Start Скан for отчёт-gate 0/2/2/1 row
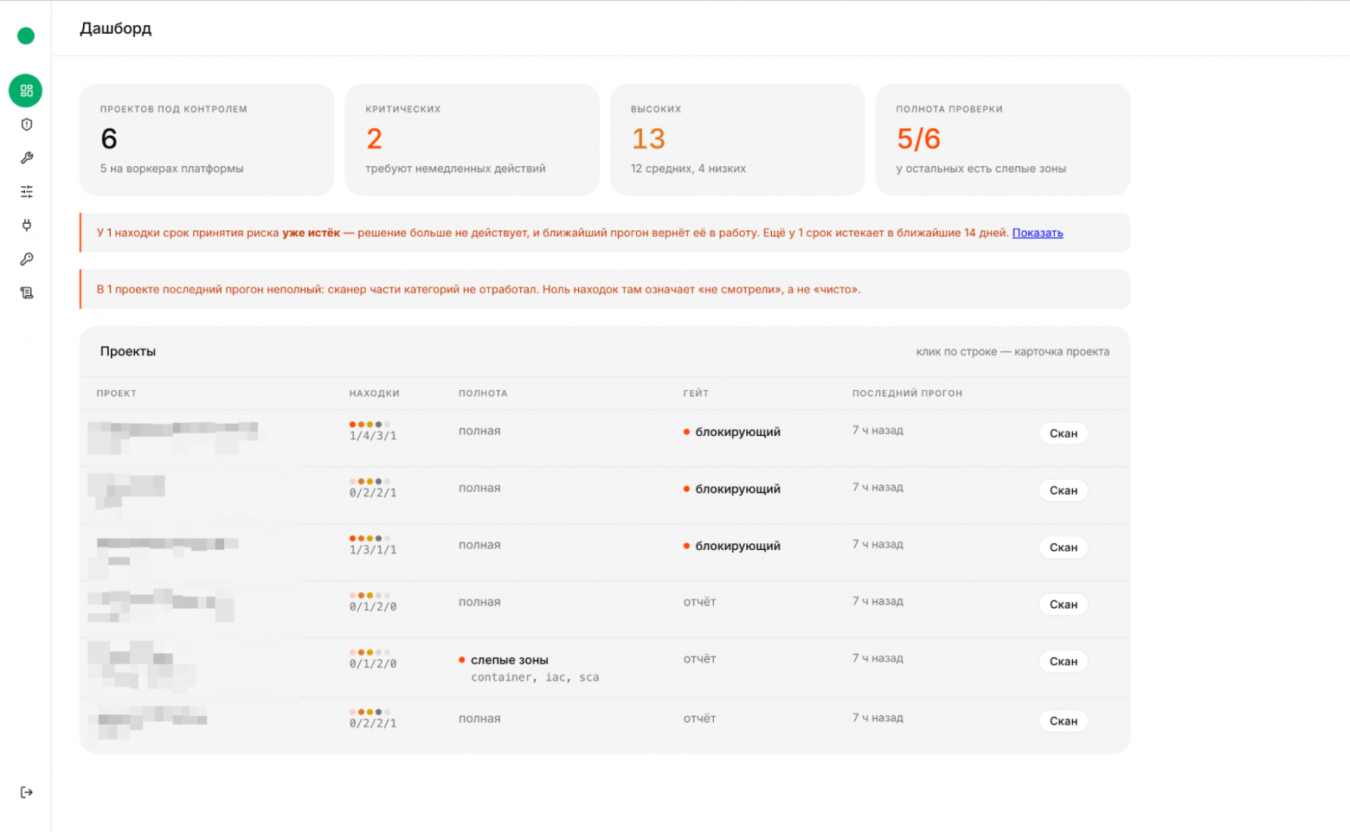The height and width of the screenshot is (832, 1350). pyautogui.click(x=1063, y=721)
